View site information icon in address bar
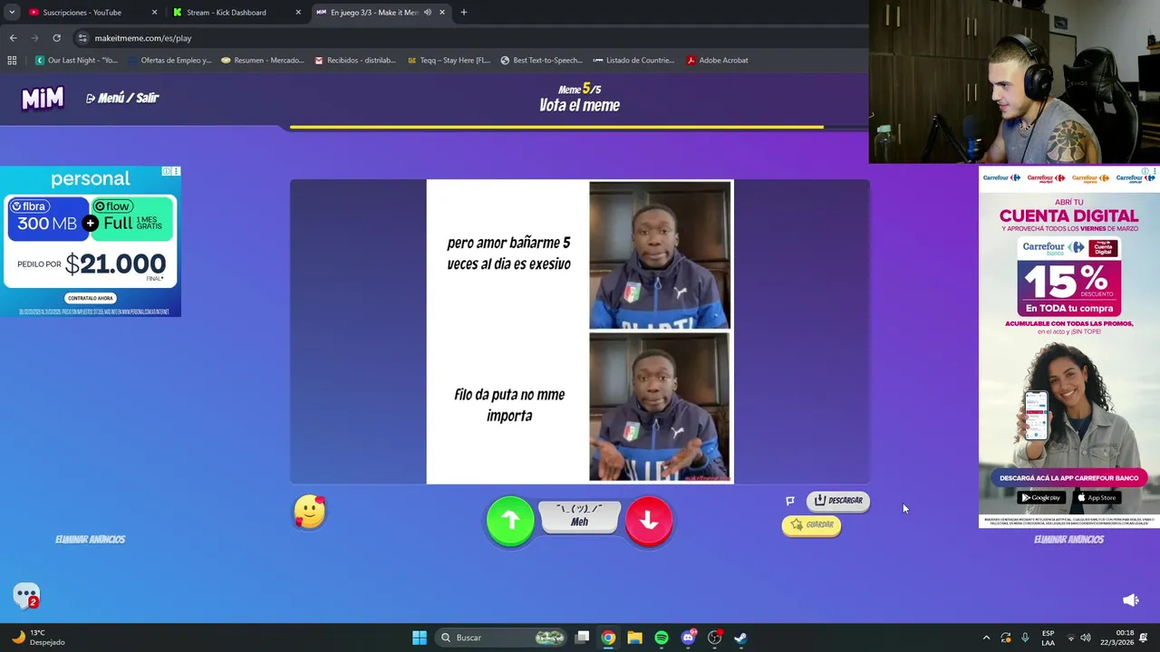Screen dimensions: 1160x652 click(82, 38)
